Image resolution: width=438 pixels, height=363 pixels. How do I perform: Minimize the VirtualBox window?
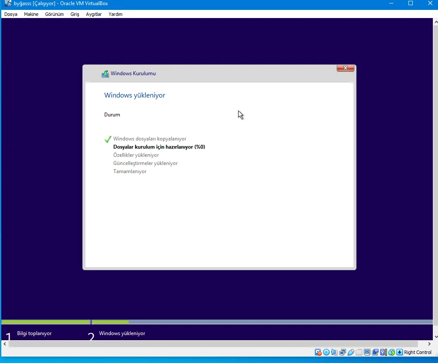point(391,3)
